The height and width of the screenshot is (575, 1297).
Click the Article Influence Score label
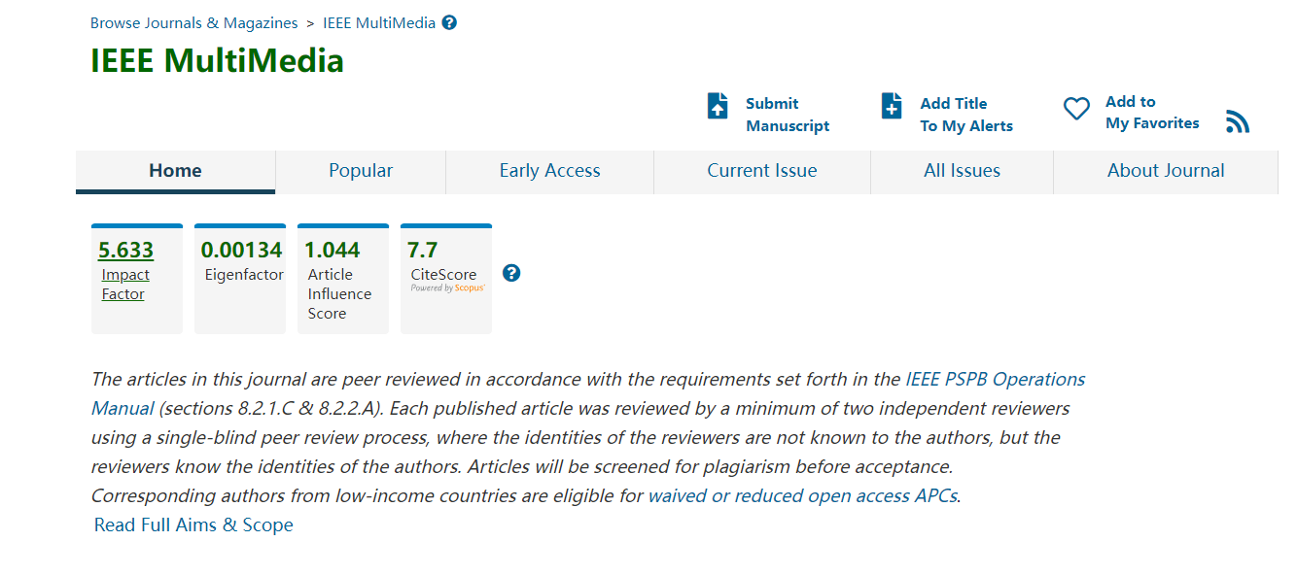click(339, 294)
